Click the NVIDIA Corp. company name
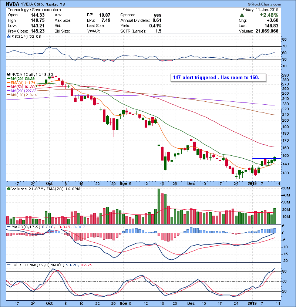This screenshot has height=307, width=296. [32, 4]
